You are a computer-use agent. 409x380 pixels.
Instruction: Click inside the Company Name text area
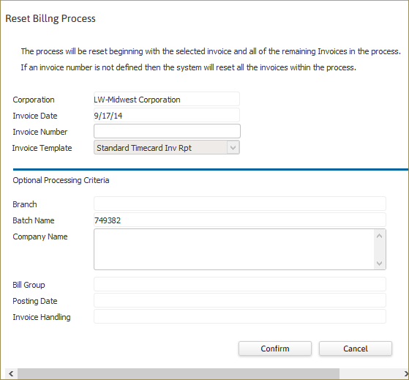coord(234,249)
